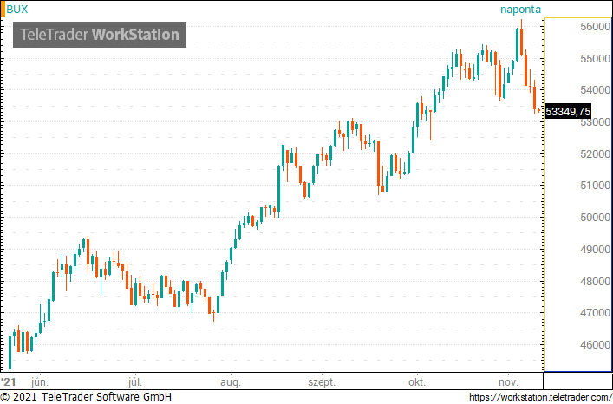The width and height of the screenshot is (613, 404).
Task: Click the 46000 price axis label
Action: pyautogui.click(x=596, y=344)
